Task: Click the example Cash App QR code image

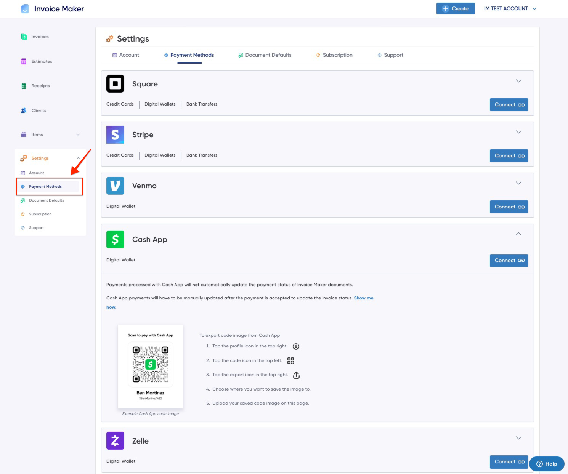Action: (x=151, y=367)
